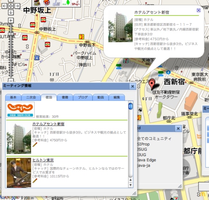Image resolution: width=209 pixels, height=200 pixels.
Task: Select JSUG entry in community list
Action: pyautogui.click(x=142, y=149)
